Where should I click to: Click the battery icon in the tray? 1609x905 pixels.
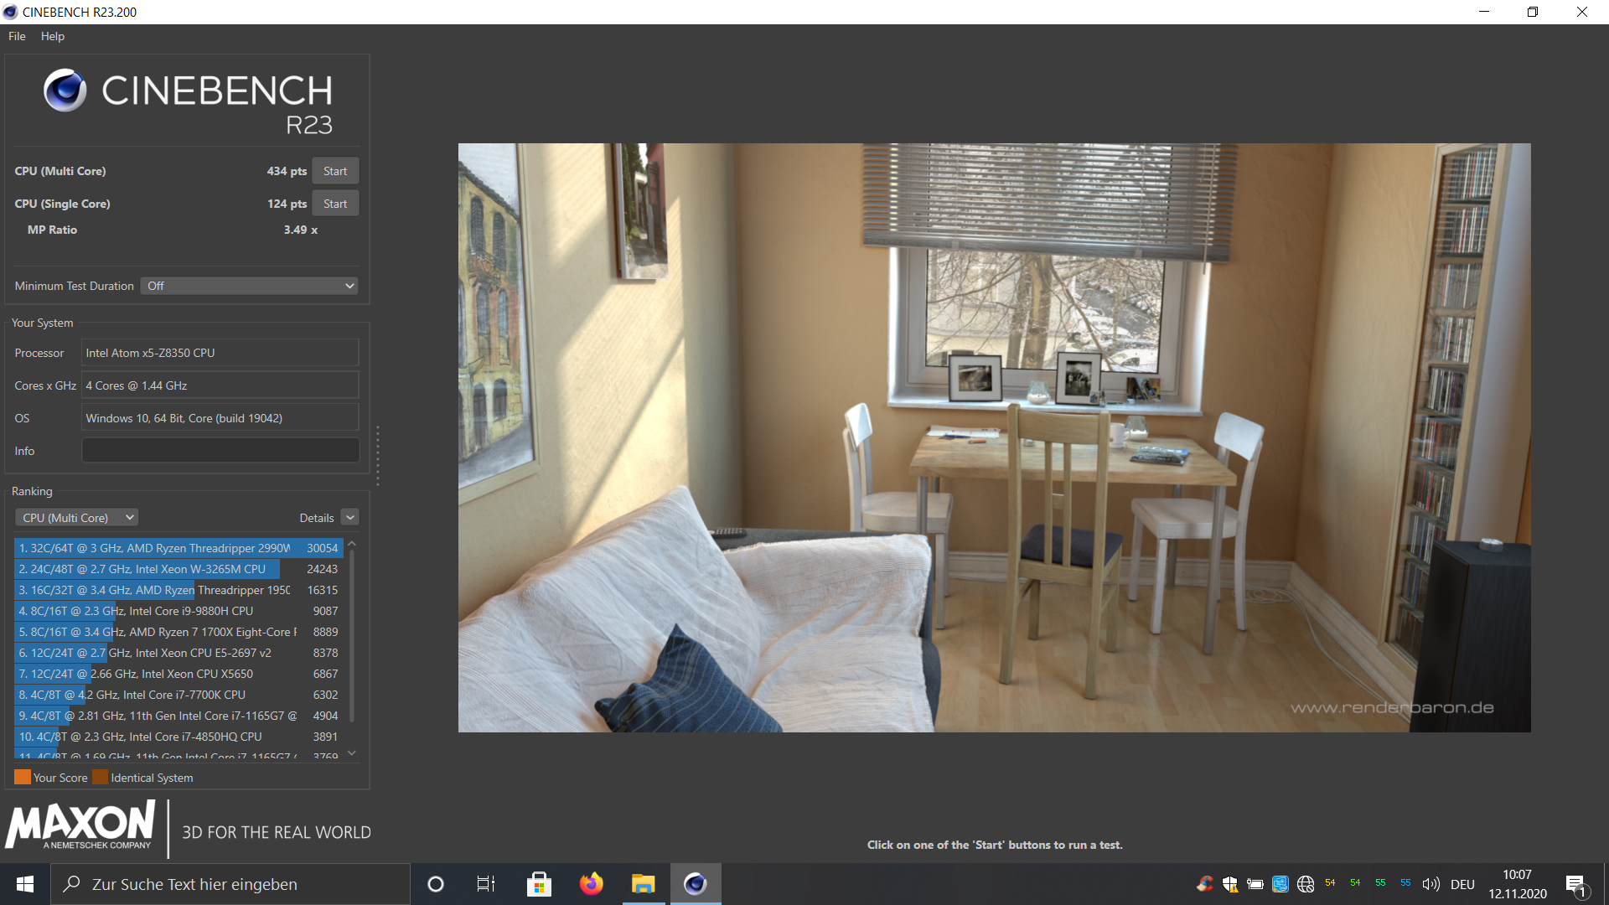[1255, 883]
